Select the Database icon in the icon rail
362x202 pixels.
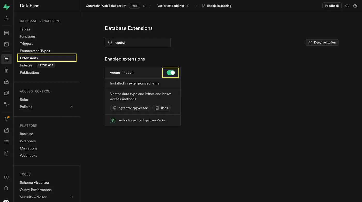coord(6,59)
